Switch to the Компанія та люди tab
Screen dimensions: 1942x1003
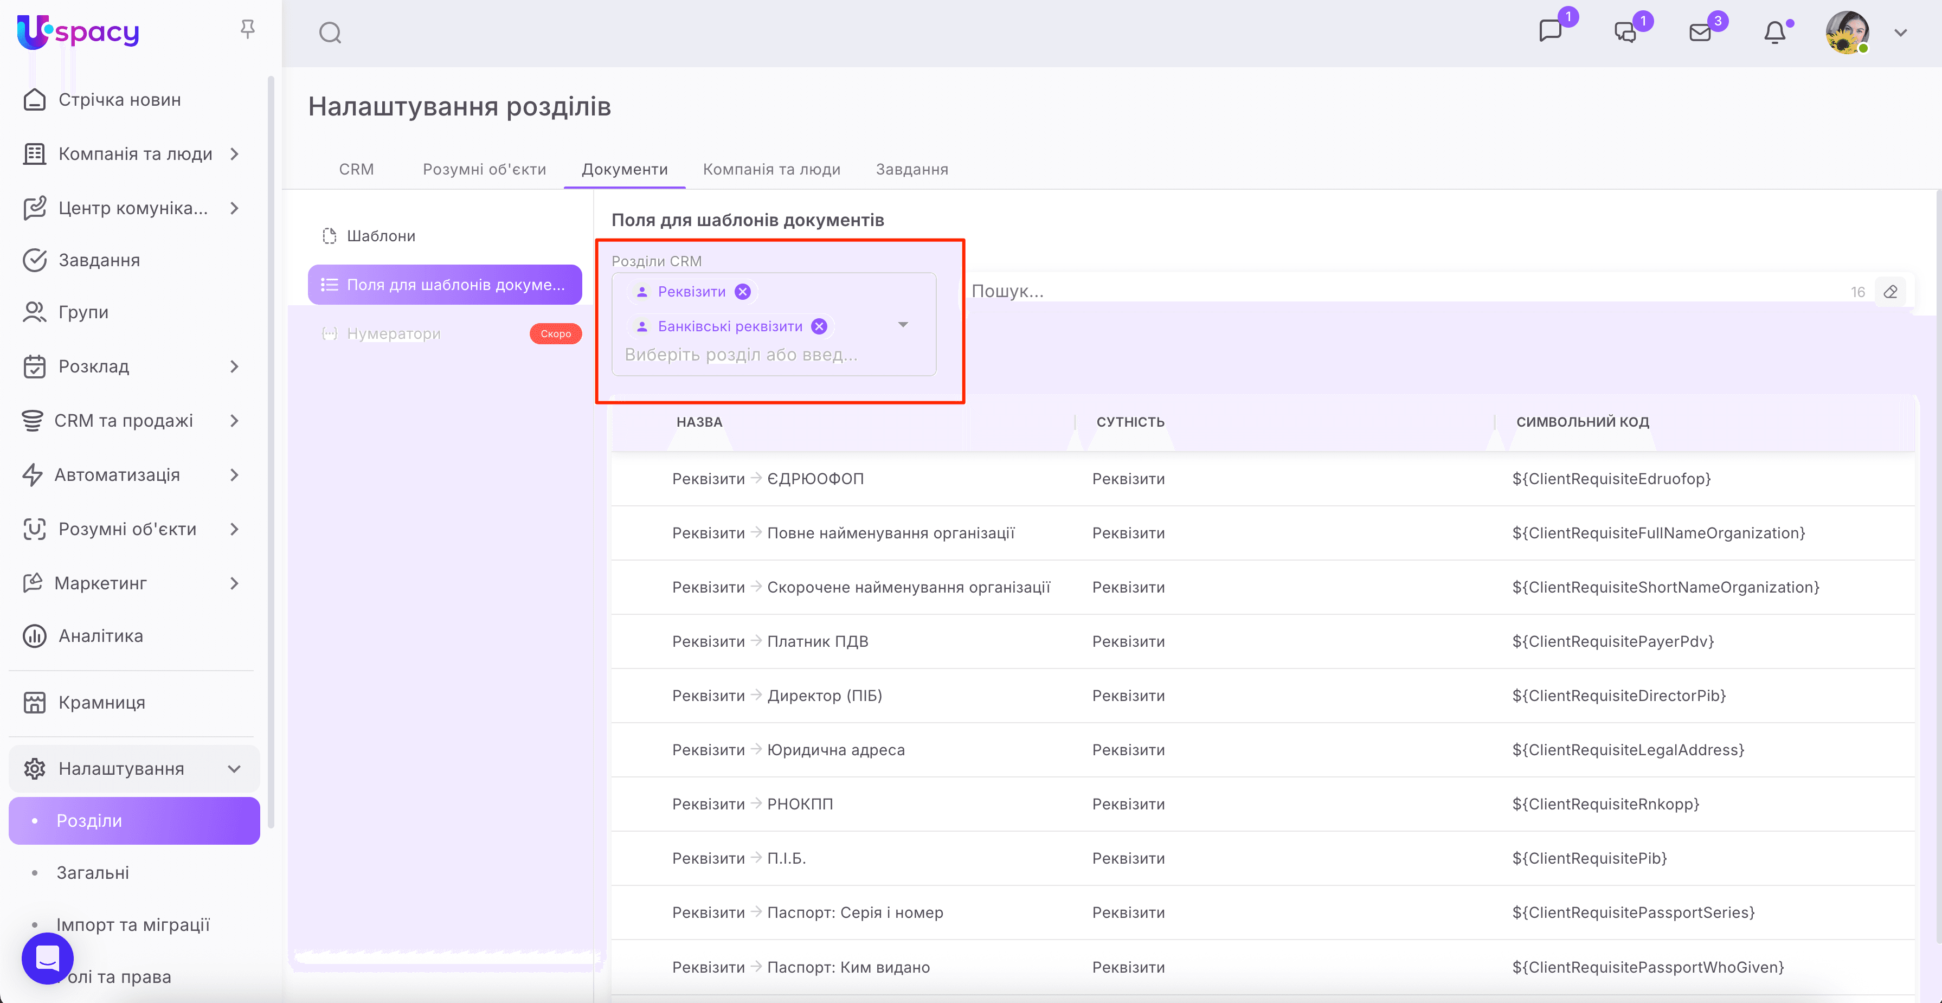(771, 169)
